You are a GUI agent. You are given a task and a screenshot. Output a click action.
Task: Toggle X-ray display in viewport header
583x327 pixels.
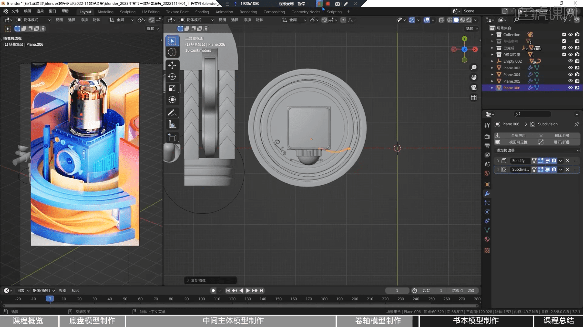point(441,20)
